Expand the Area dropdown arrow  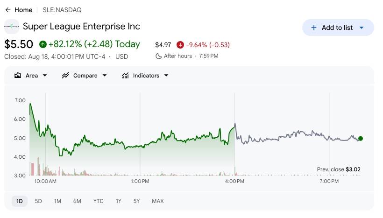(45, 76)
